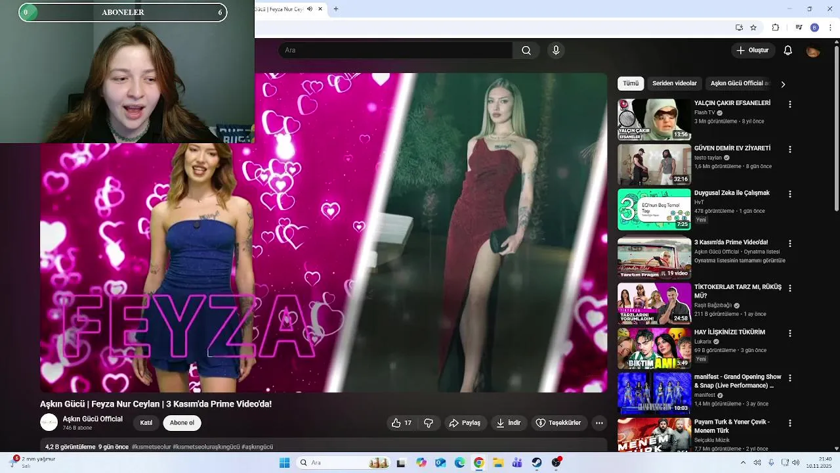Click the install/cast icon in the address bar
Image resolution: width=840 pixels, height=473 pixels.
739,28
